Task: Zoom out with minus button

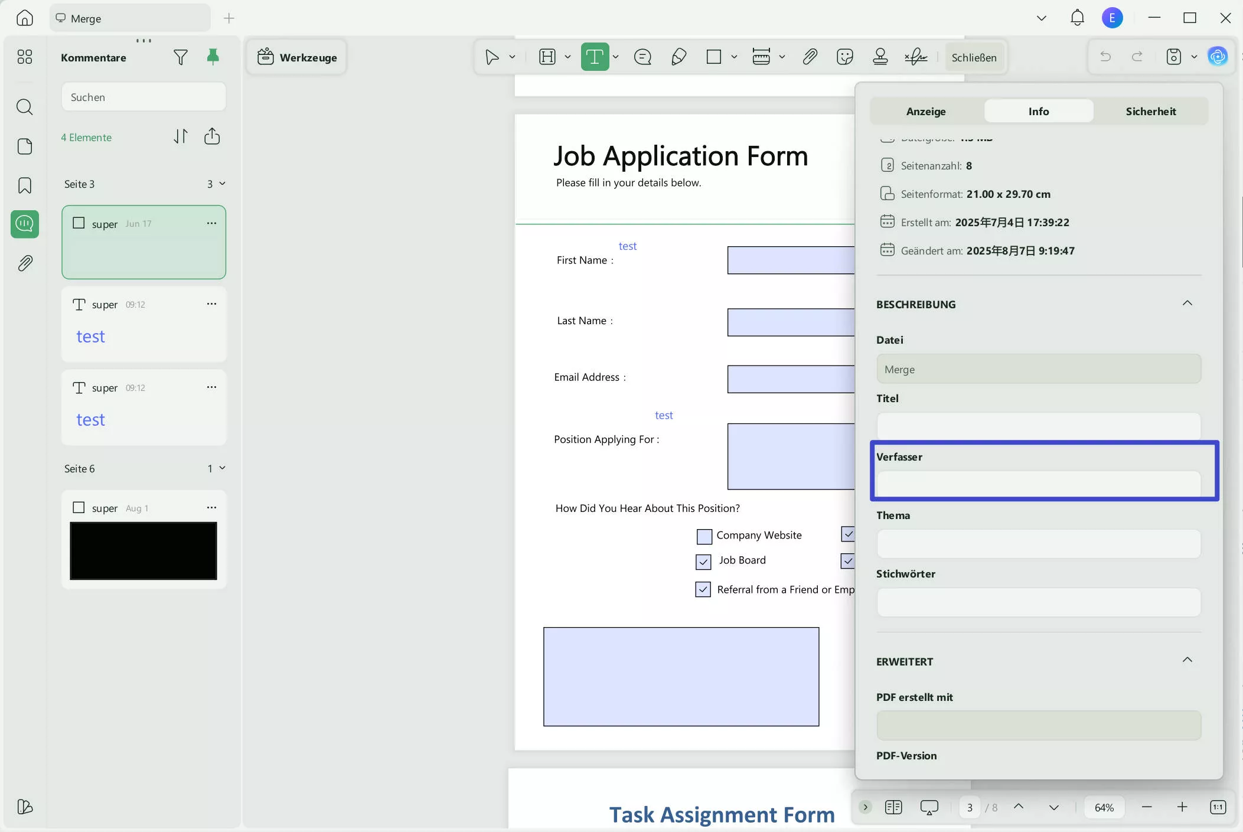Action: (1147, 807)
